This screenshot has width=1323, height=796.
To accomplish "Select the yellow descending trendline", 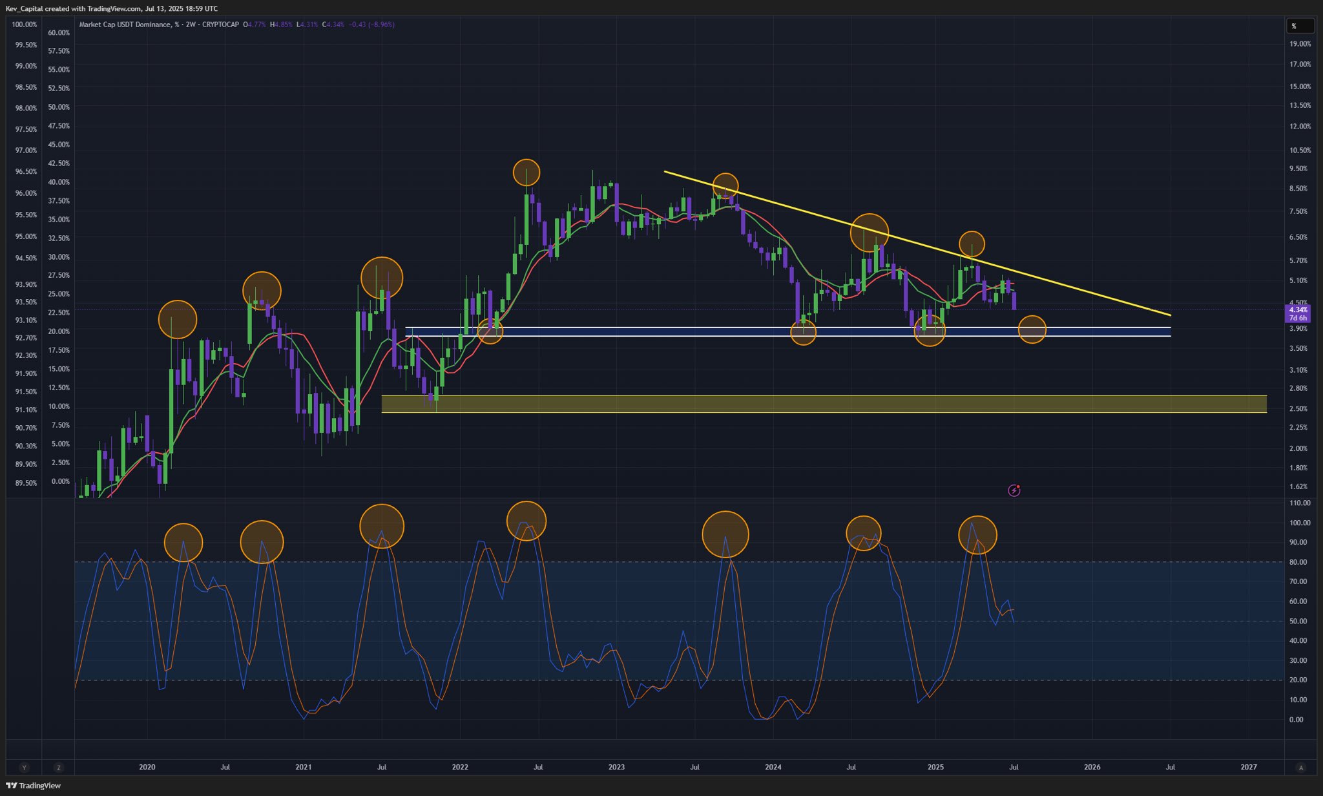I will tap(917, 243).
